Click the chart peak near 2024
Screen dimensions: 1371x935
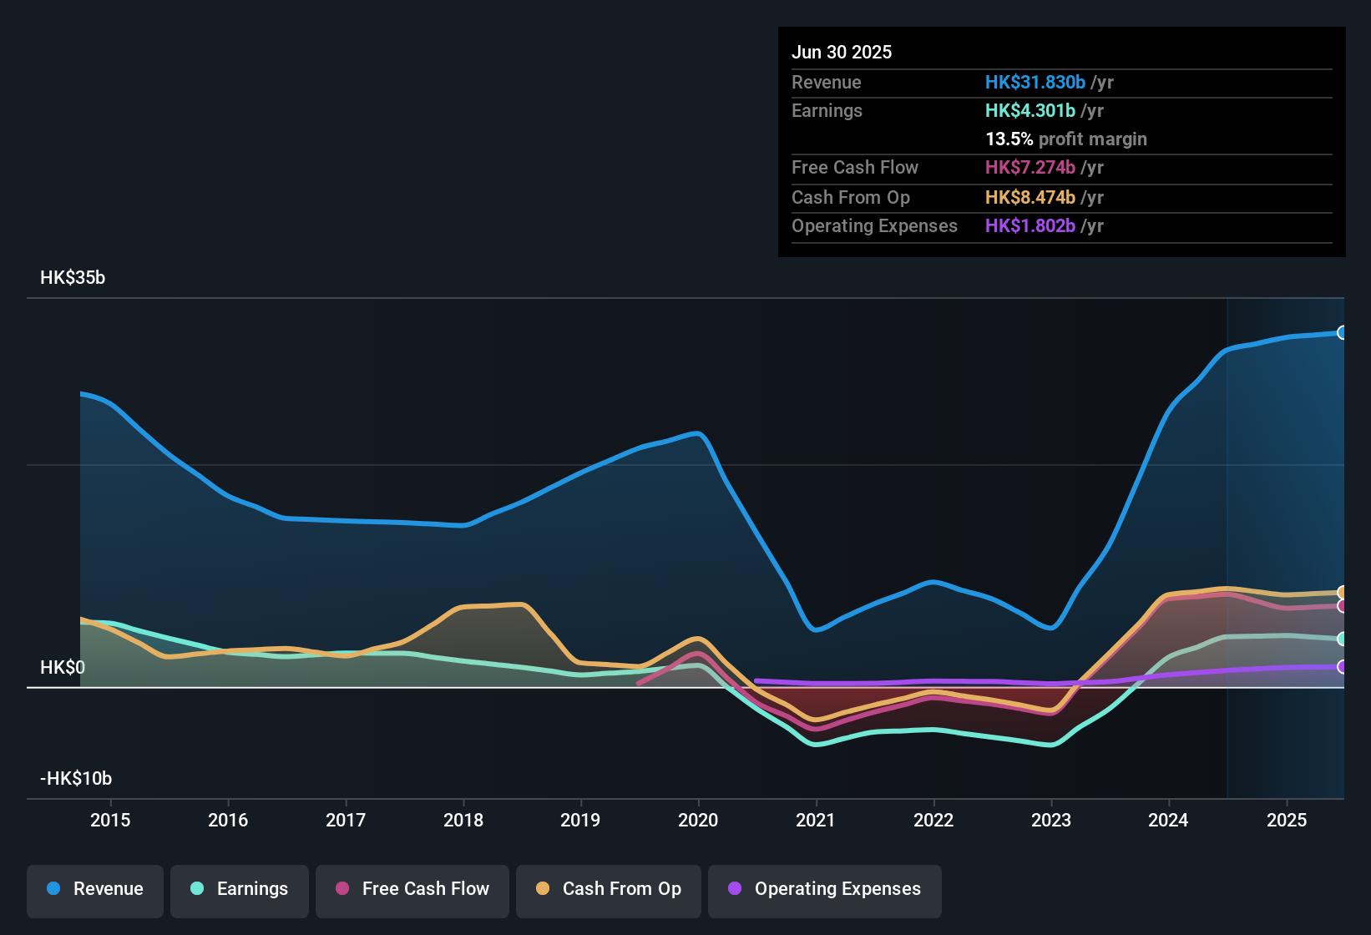click(x=1227, y=351)
